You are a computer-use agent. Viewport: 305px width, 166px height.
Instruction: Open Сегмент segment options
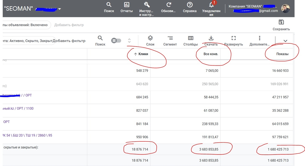click(170, 38)
